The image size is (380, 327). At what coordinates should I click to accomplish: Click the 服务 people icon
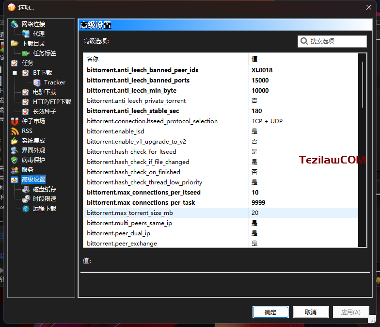(x=15, y=170)
